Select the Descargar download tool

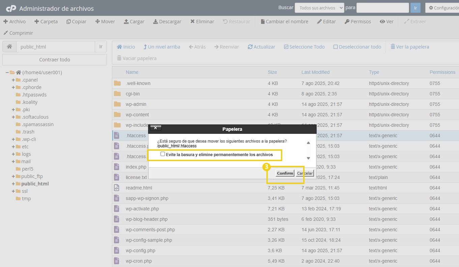[x=167, y=21]
